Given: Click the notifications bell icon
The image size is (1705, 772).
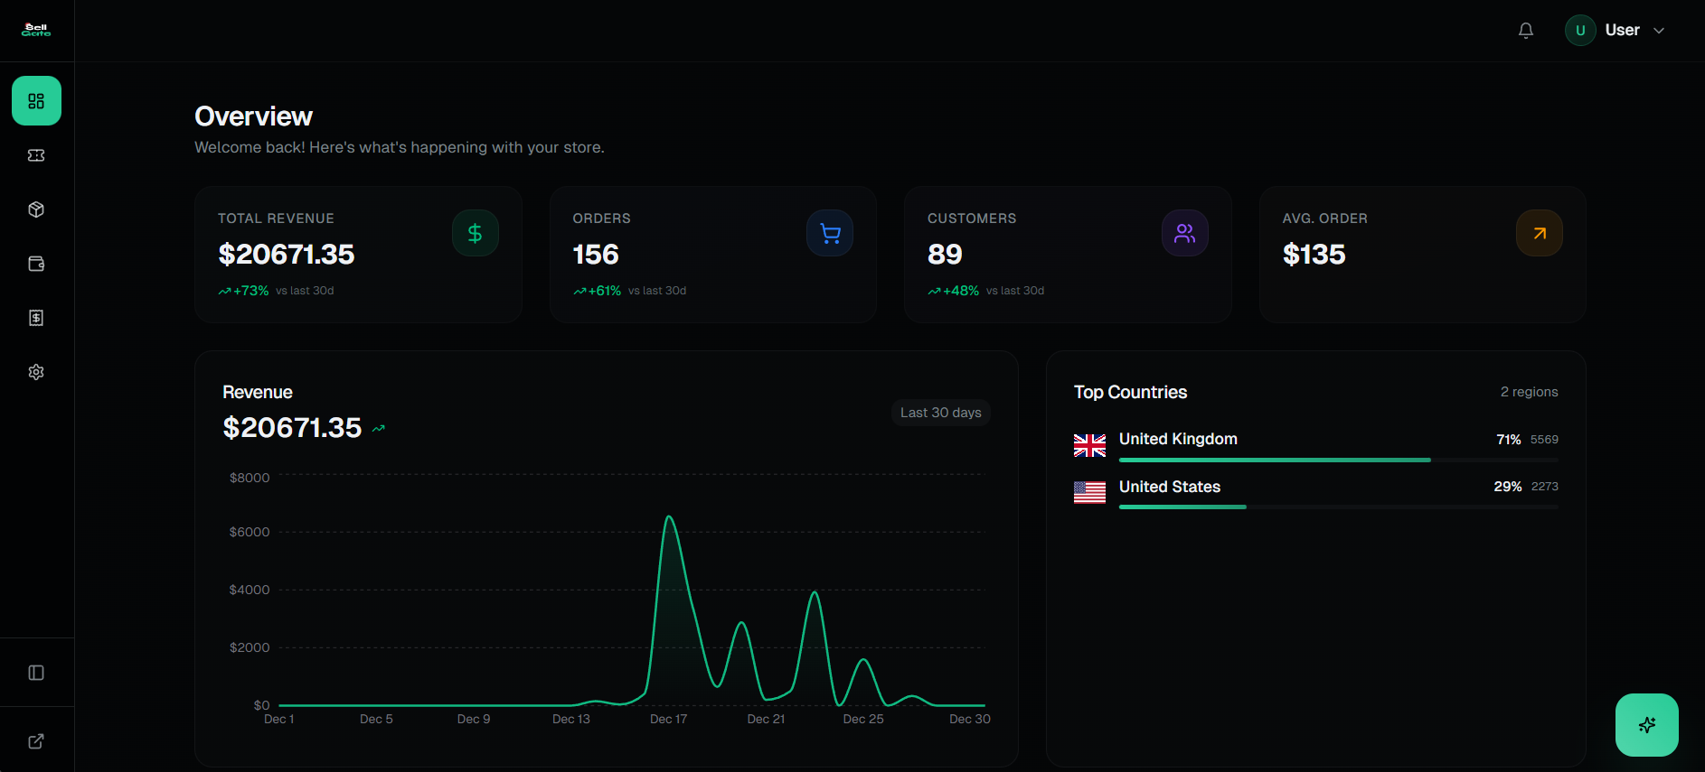Looking at the screenshot, I should (1526, 31).
